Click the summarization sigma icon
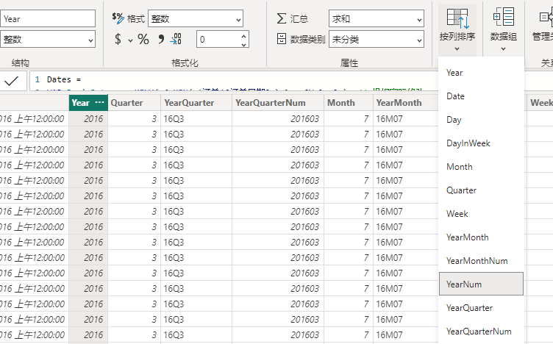Viewport: 553px width, 344px height. [282, 18]
